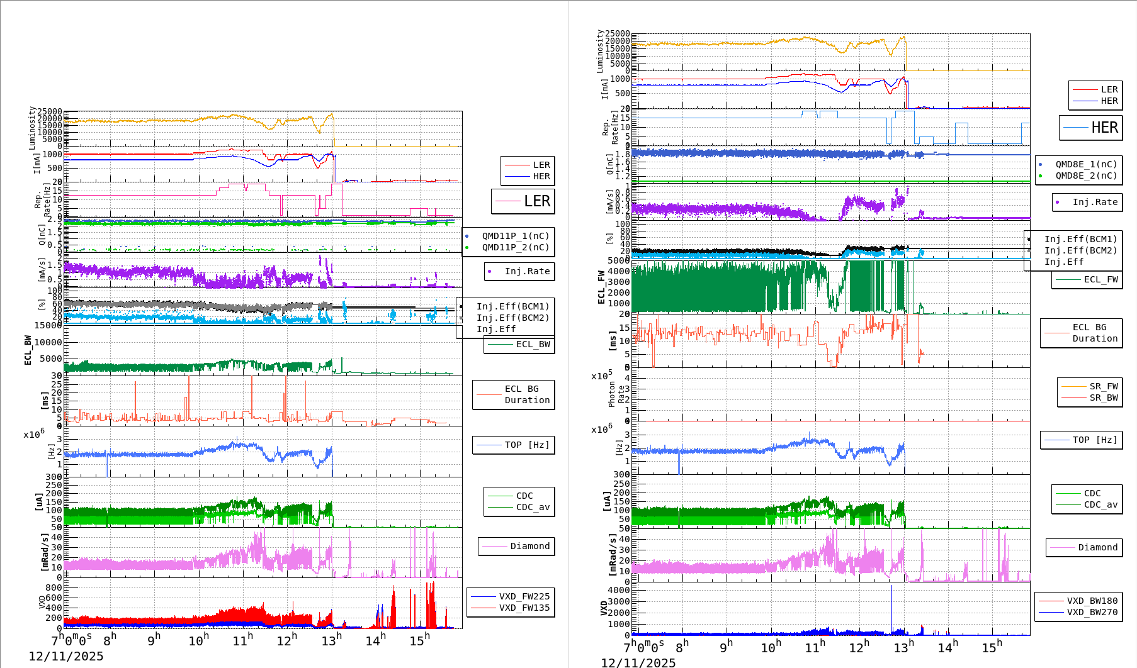Click the 12/11/2025 date under the right plot
Viewport: 1137px width, 668px height.
tap(638, 663)
